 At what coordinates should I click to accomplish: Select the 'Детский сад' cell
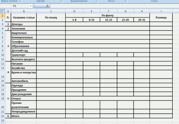click(24, 50)
